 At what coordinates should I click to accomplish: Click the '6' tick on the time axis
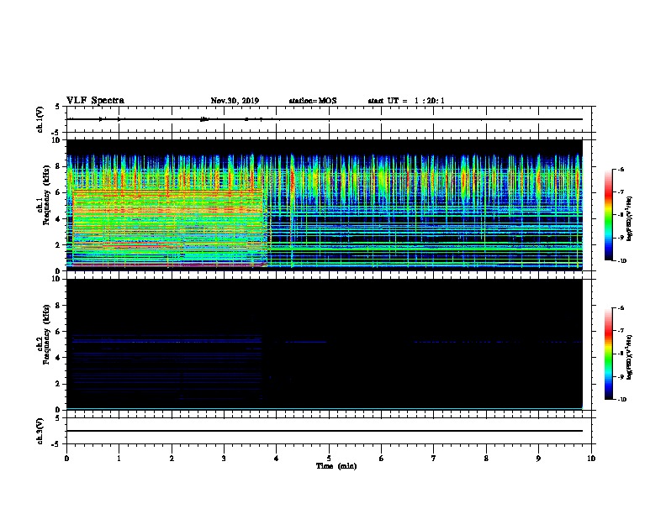[x=382, y=459]
